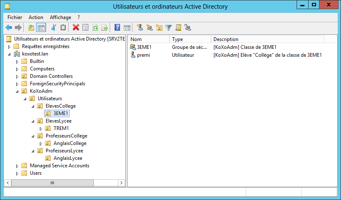The height and width of the screenshot is (200, 341).
Task: Click the blue Back arrow in toolbar
Action: point(9,28)
